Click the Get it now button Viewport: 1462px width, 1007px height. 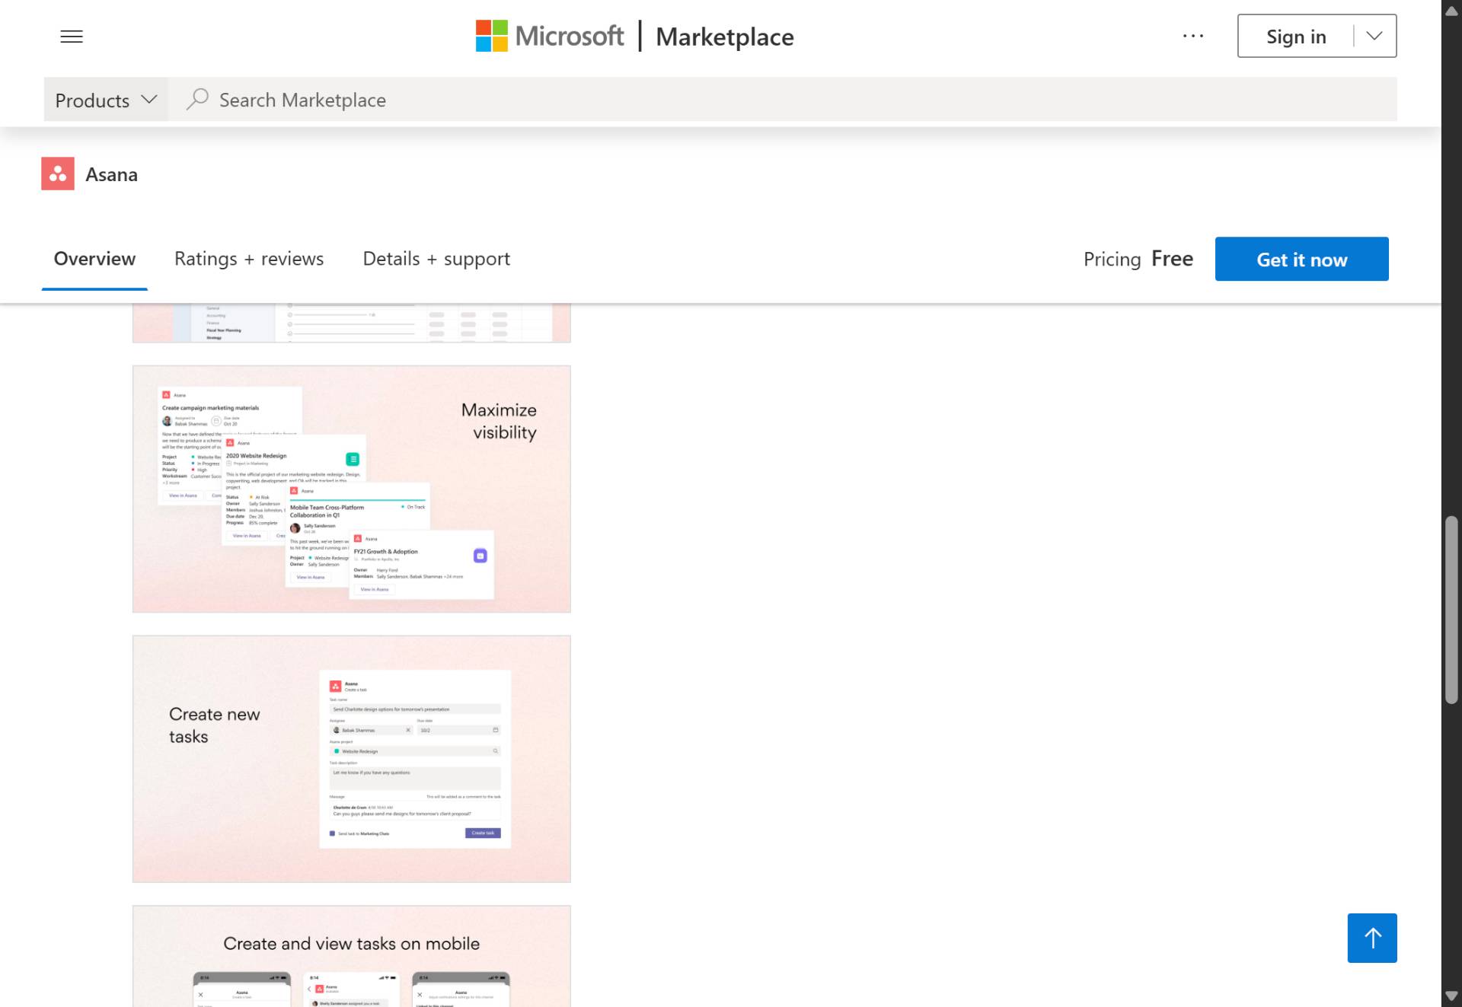(1301, 259)
